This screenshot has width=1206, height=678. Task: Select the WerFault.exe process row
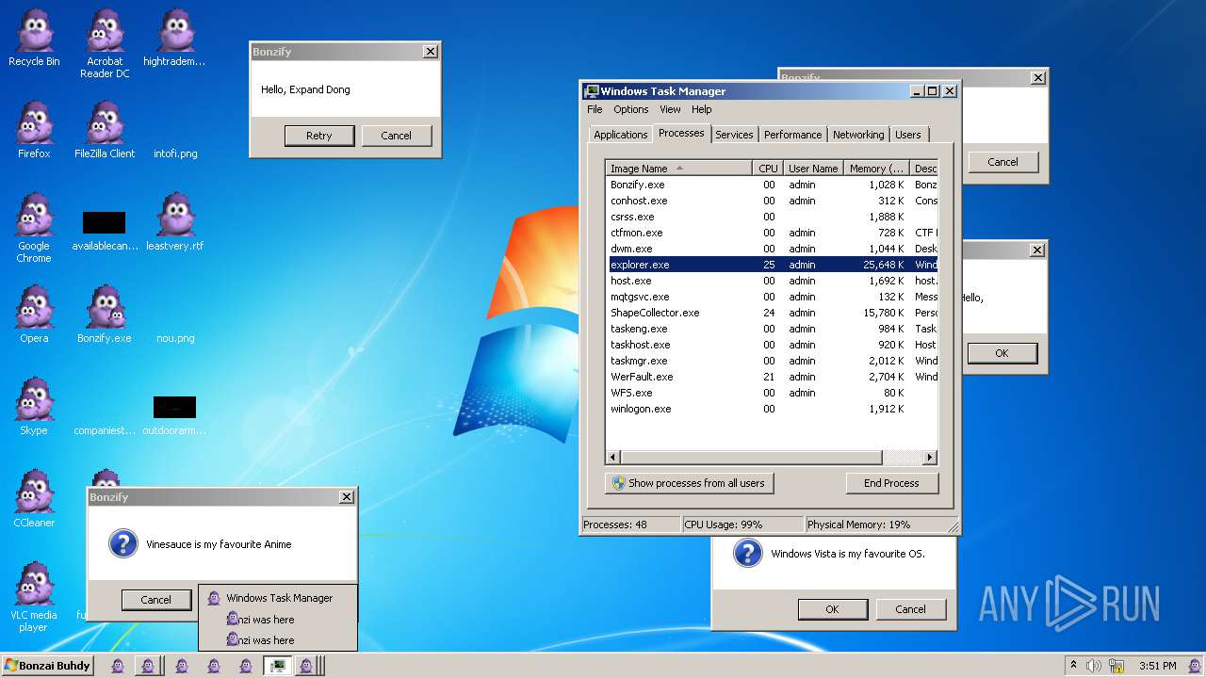pyautogui.click(x=772, y=377)
